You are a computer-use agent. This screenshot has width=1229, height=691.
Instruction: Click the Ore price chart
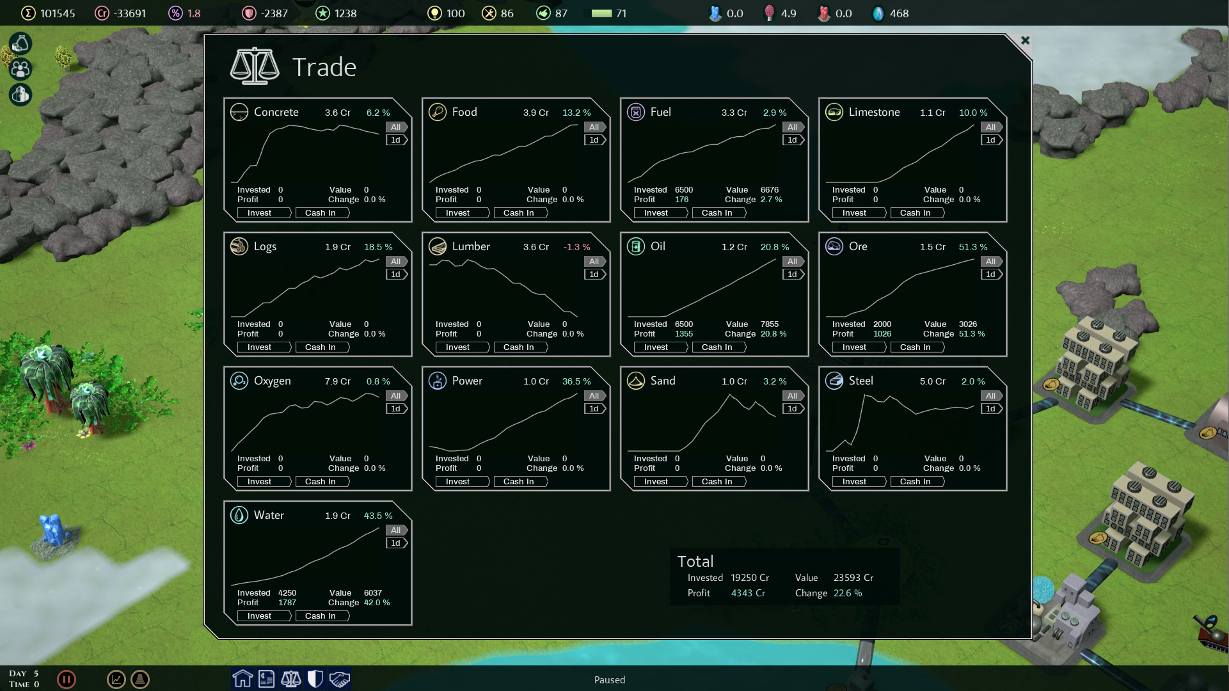click(x=900, y=288)
